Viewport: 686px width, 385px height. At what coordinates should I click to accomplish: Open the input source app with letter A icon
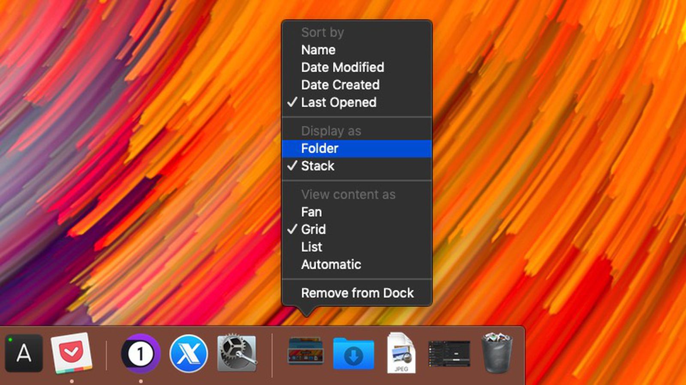pyautogui.click(x=24, y=353)
